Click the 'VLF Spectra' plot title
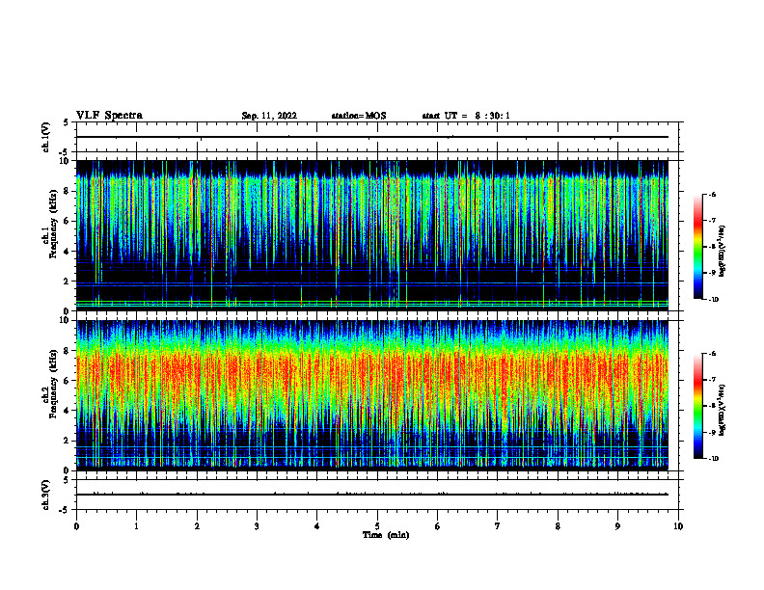This screenshot has height=590, width=764. tap(109, 116)
